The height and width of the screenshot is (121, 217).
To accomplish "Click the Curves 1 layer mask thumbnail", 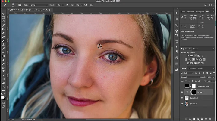I will tap(193, 92).
